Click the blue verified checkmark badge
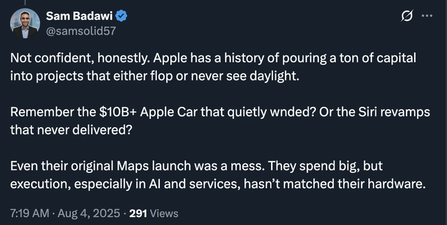Screen dimensions: 447x225 [x=122, y=16]
